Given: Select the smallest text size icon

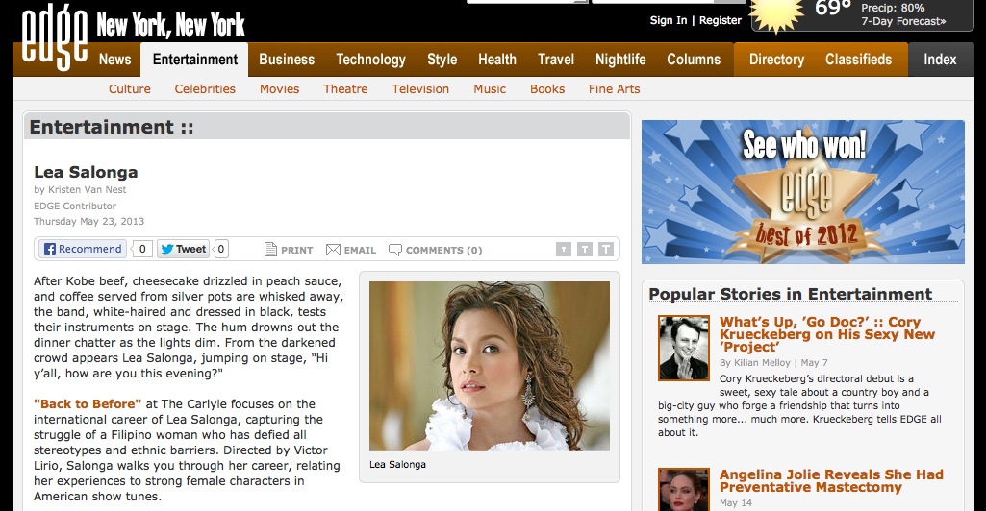Looking at the screenshot, I should (x=564, y=250).
